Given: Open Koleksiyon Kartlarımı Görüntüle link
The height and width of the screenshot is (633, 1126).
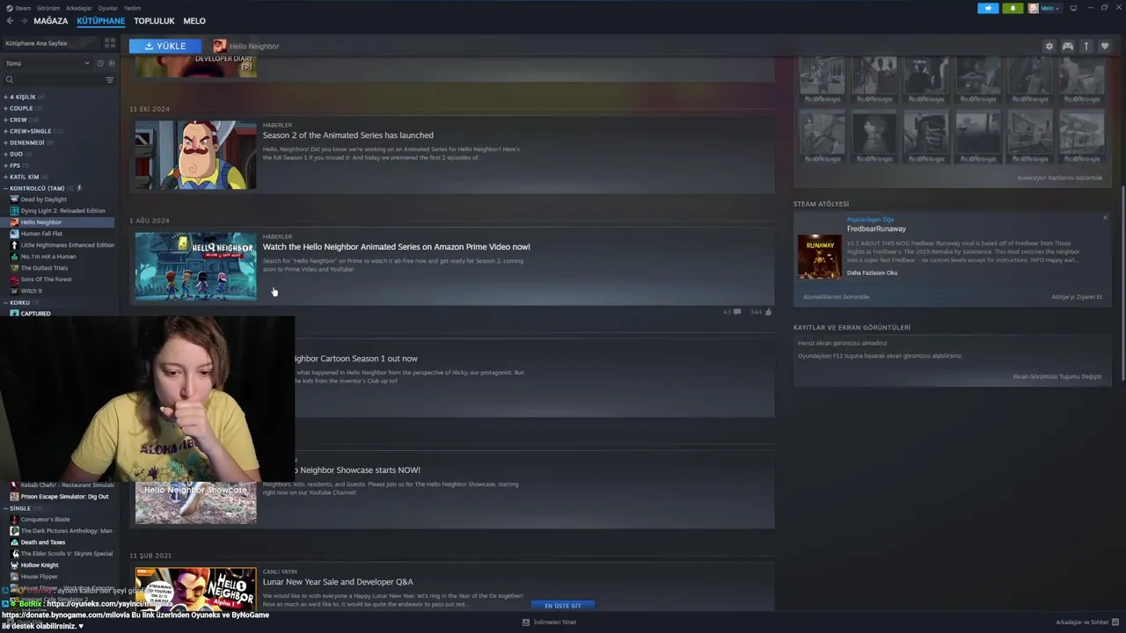Looking at the screenshot, I should click(1060, 178).
